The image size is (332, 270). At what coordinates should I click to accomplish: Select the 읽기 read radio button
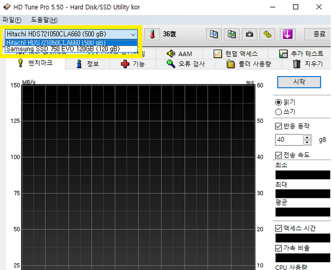click(279, 103)
